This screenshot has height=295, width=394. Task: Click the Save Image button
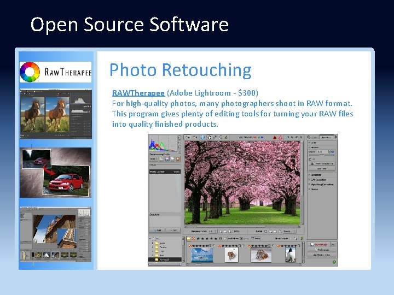tap(319, 245)
